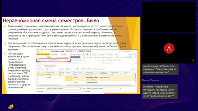Open the Расписание звонков record

tap(136, 63)
